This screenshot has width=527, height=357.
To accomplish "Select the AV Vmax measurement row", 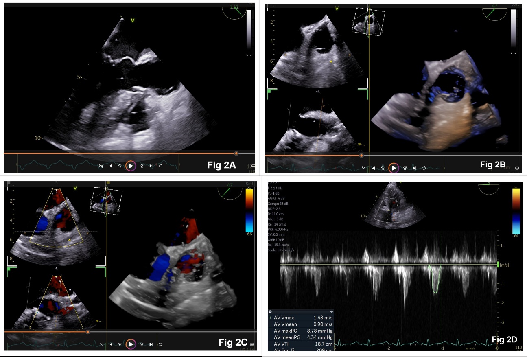I will [301, 317].
